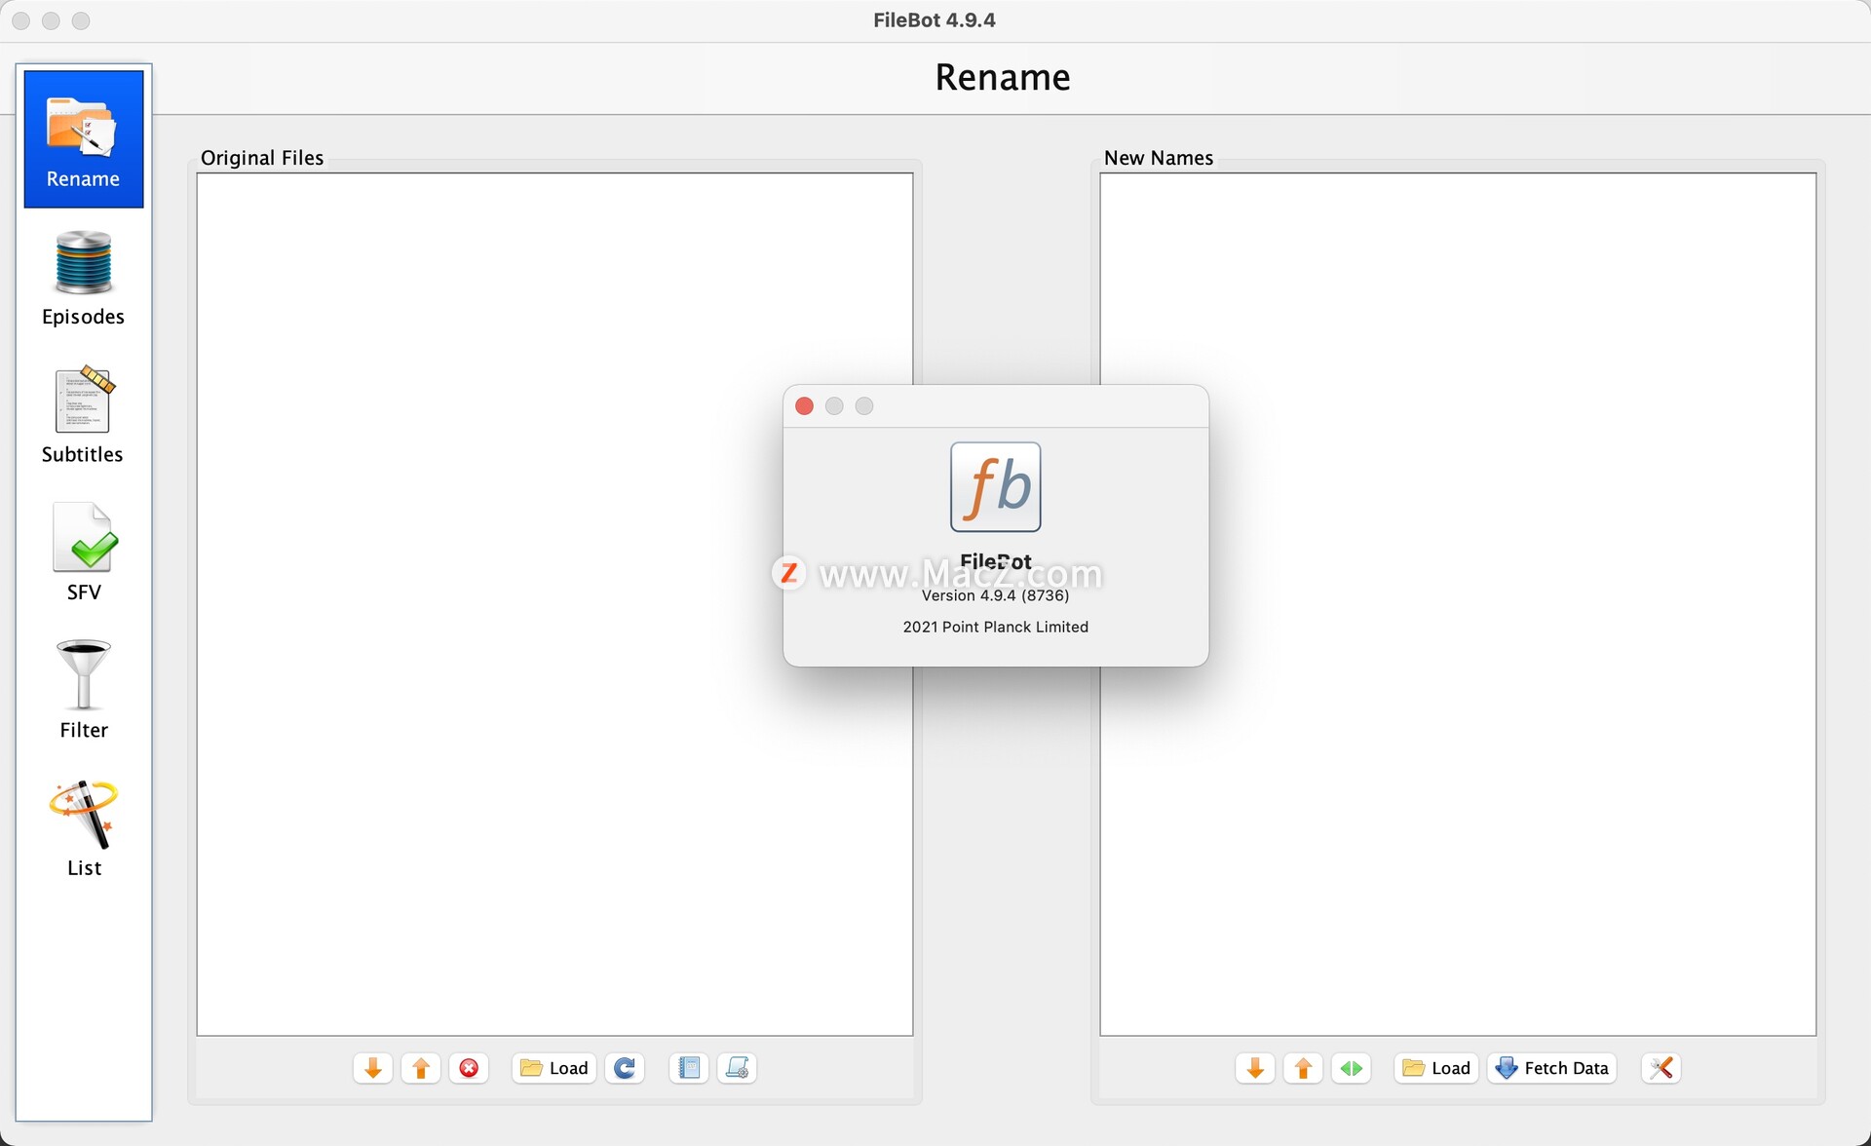1871x1146 pixels.
Task: Move original file down with orange arrow
Action: click(372, 1068)
